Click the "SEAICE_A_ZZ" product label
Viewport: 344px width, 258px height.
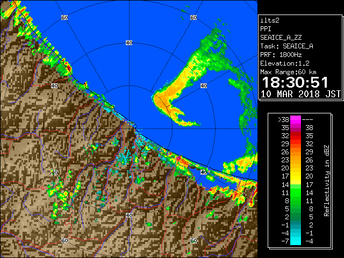tap(281, 38)
